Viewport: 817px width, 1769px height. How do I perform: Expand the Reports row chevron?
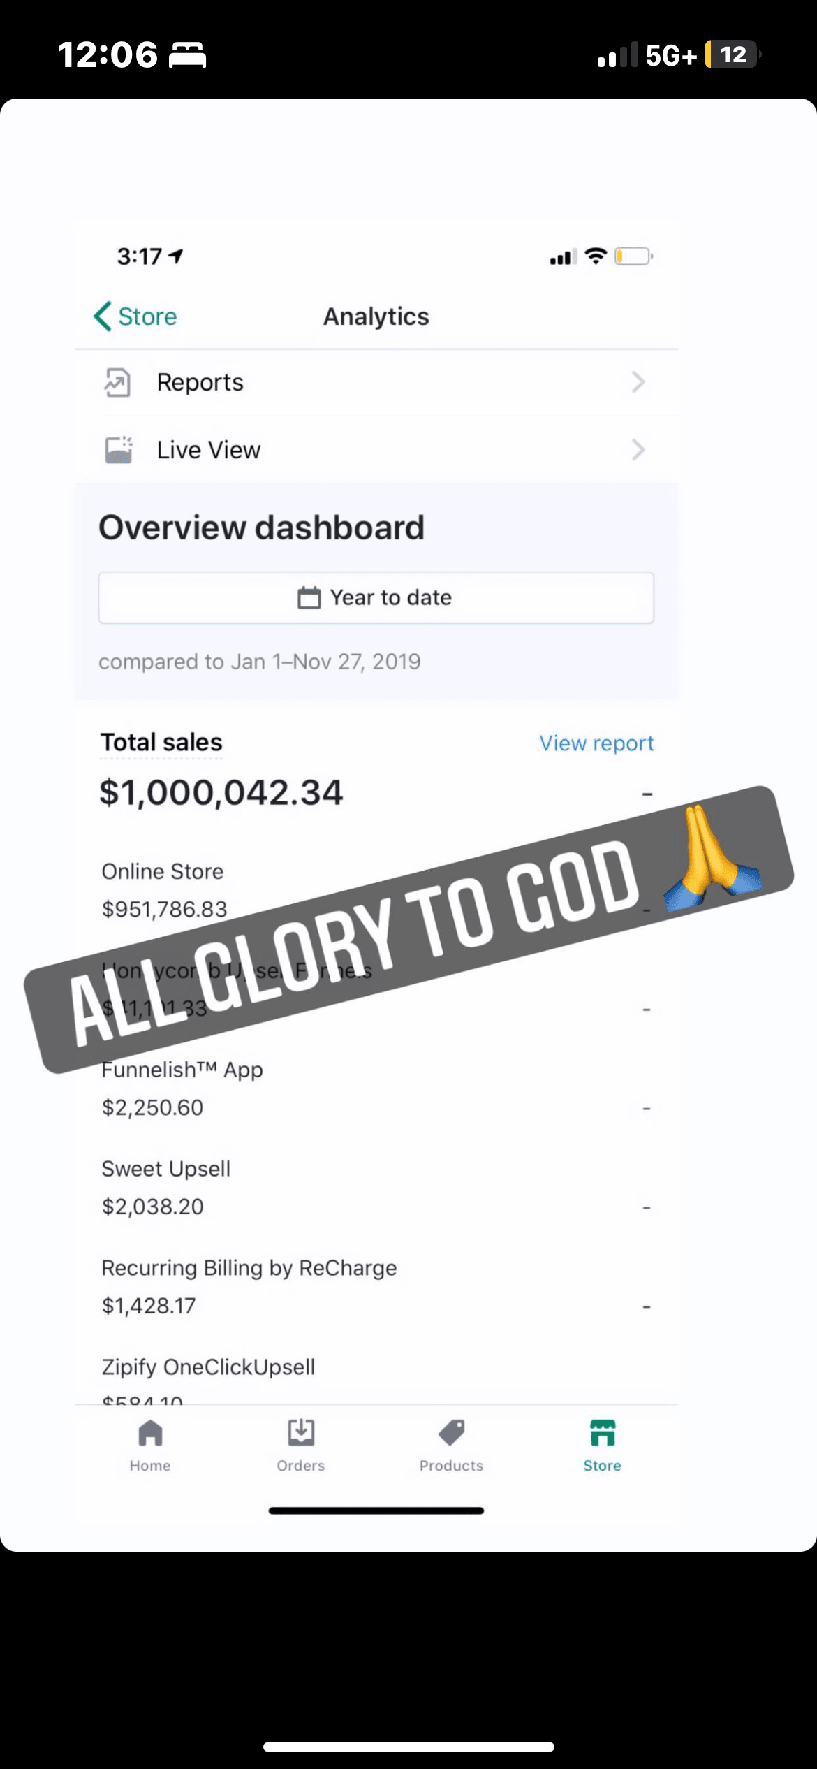[x=638, y=382]
